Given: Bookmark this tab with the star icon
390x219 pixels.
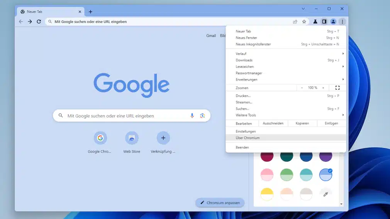Looking at the screenshot, I should [304, 22].
